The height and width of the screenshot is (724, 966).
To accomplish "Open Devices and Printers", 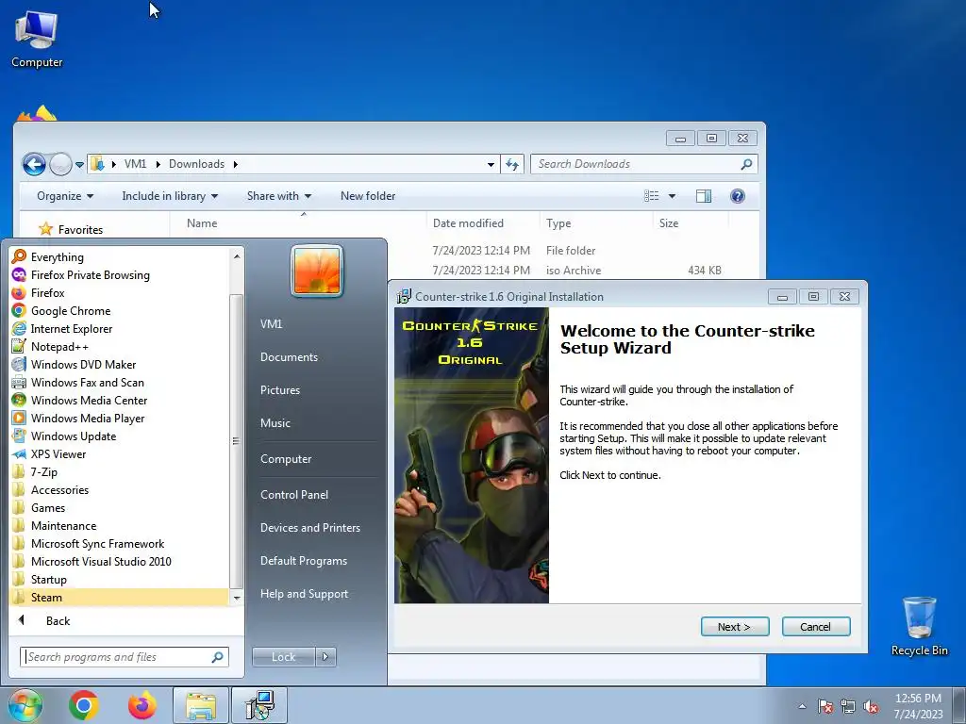I will click(x=309, y=528).
